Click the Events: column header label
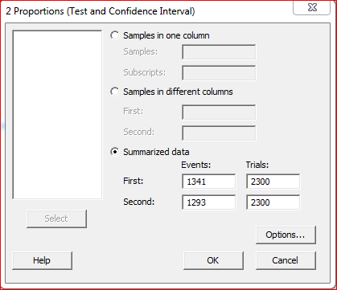This screenshot has height=290, width=337. [196, 165]
